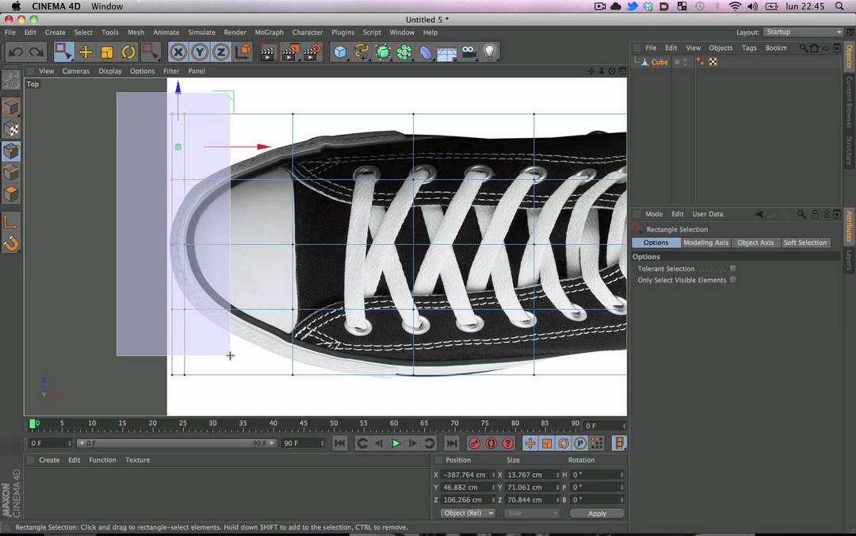Select the Cube object in Objects manager
The height and width of the screenshot is (536, 856).
[659, 63]
